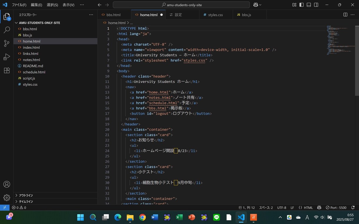Open the errors and warnings indicator
359x224 pixels.
19,208
